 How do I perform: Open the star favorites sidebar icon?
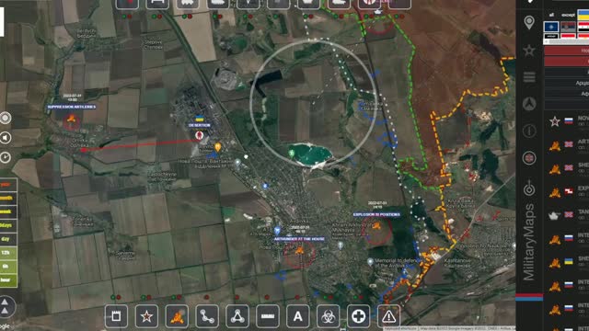pyautogui.click(x=529, y=51)
